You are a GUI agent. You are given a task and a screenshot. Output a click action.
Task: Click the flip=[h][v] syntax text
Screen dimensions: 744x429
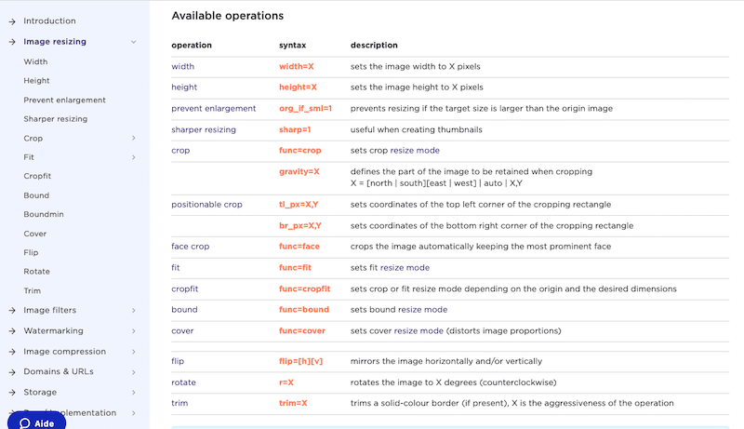[300, 361]
